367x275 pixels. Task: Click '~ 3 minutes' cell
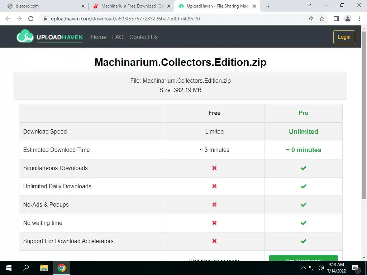(214, 150)
